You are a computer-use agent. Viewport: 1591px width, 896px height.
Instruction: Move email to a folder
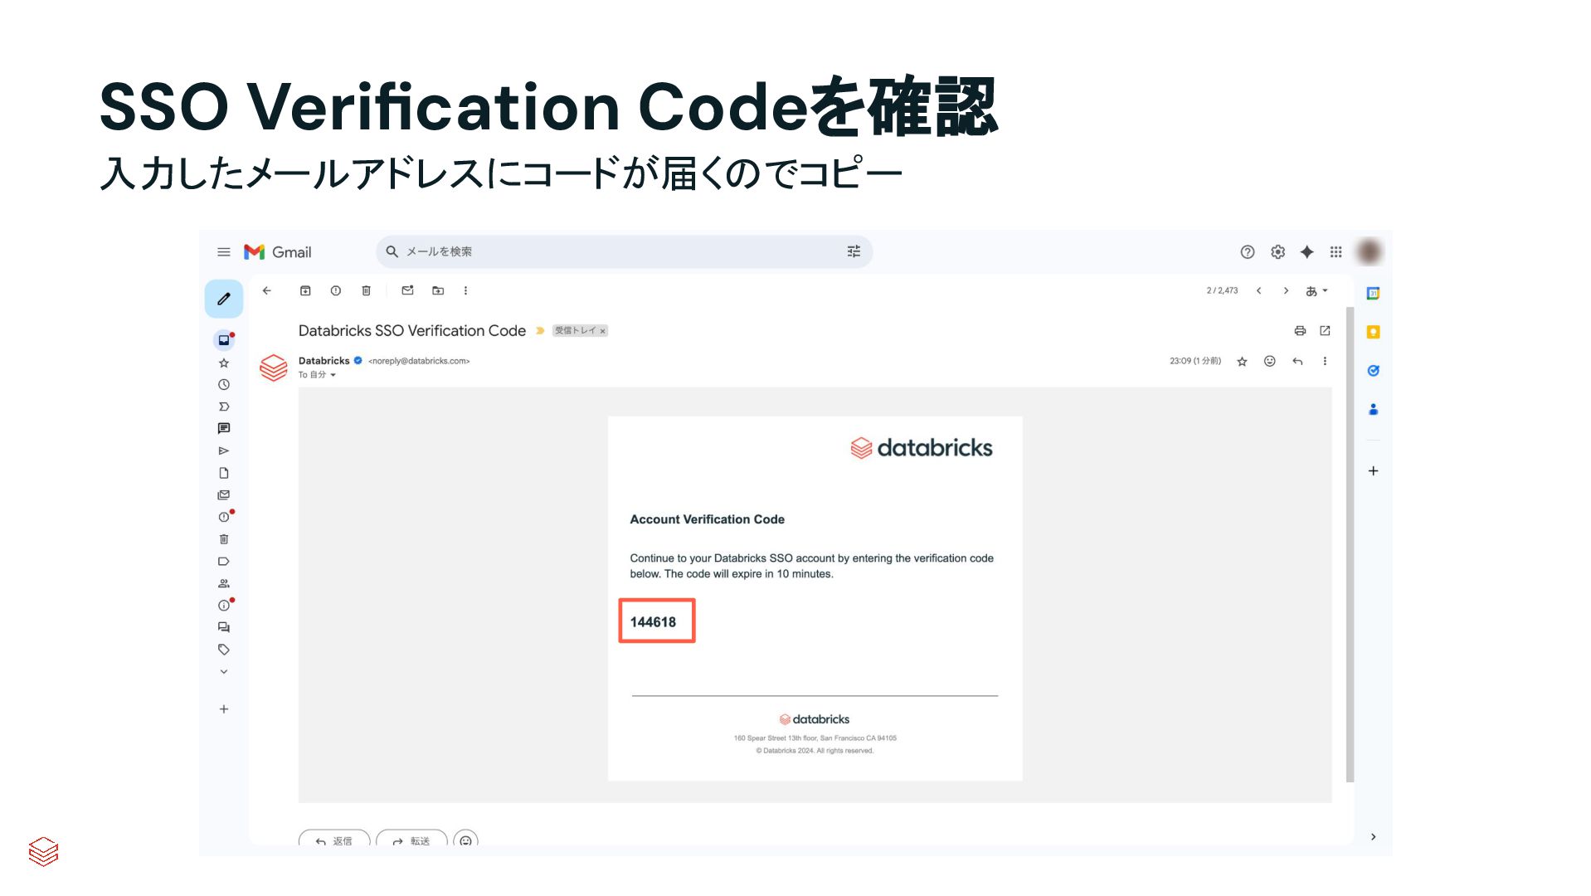coord(438,290)
